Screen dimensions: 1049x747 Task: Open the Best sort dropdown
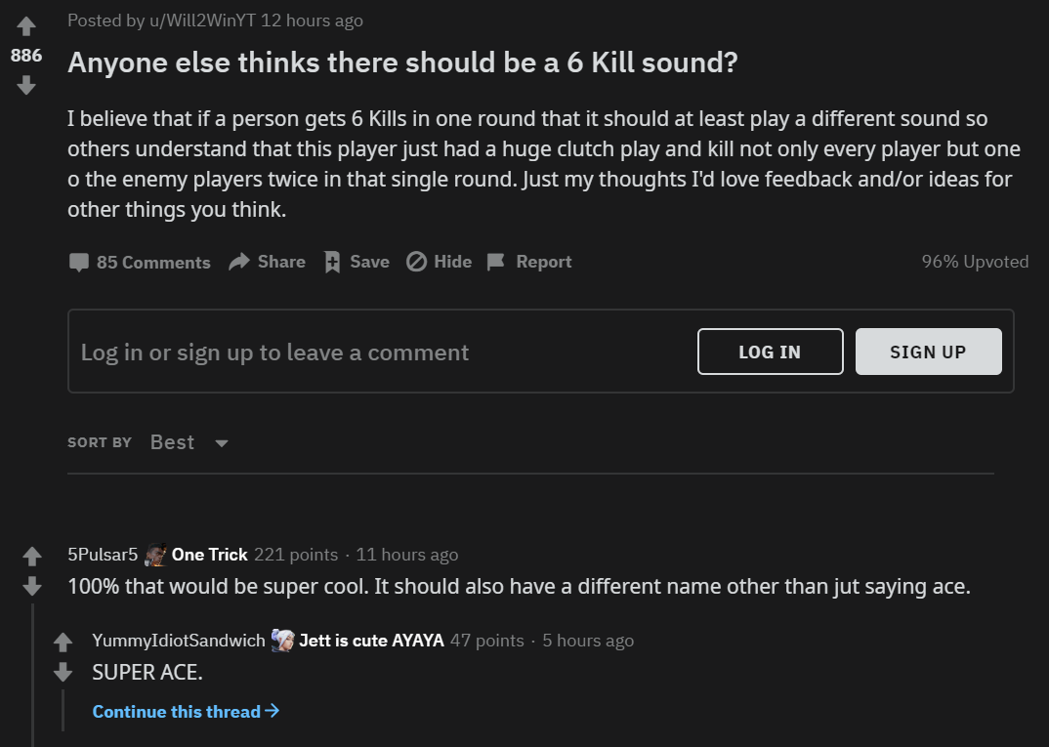pyautogui.click(x=172, y=442)
